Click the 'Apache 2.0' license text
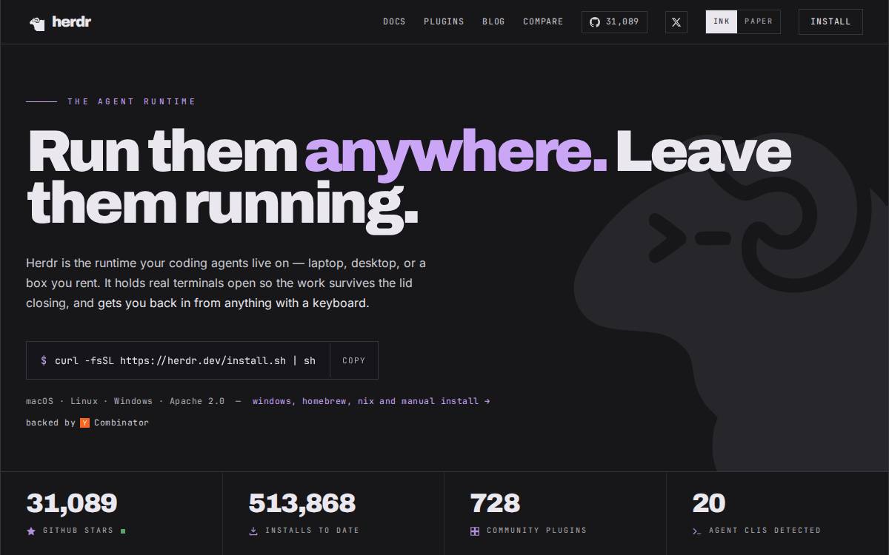The width and height of the screenshot is (889, 555). tap(197, 401)
